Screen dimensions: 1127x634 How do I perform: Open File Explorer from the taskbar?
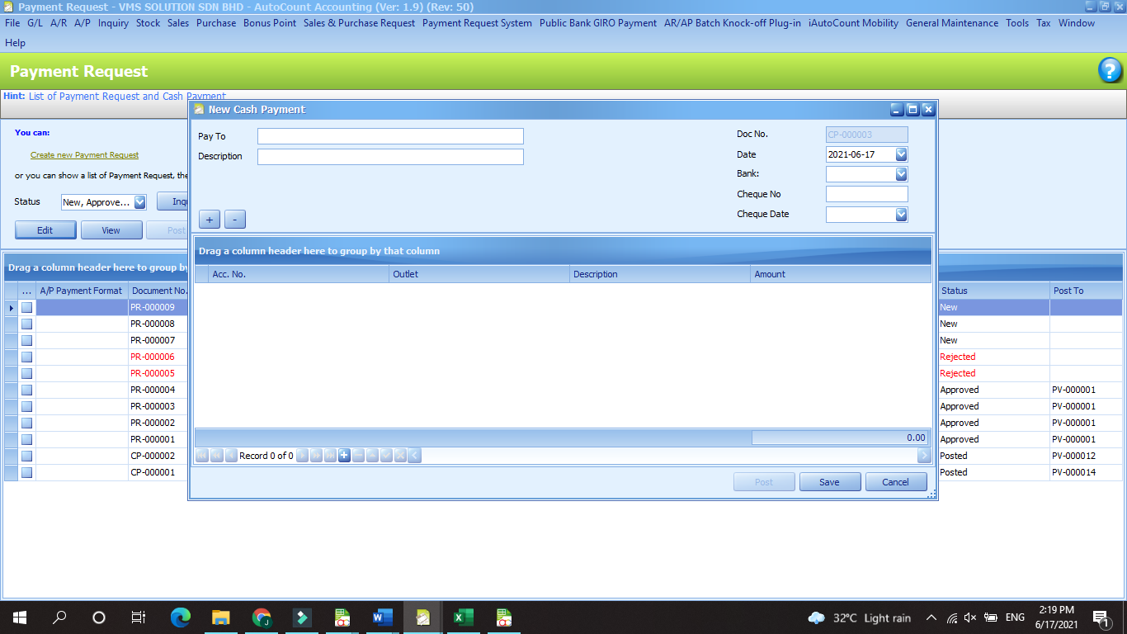pyautogui.click(x=220, y=617)
